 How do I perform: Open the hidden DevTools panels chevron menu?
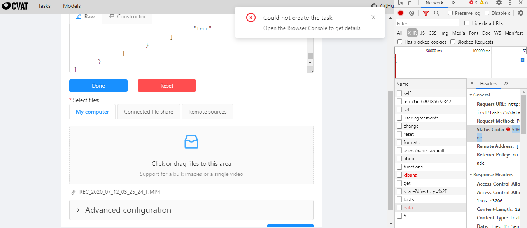453,3
